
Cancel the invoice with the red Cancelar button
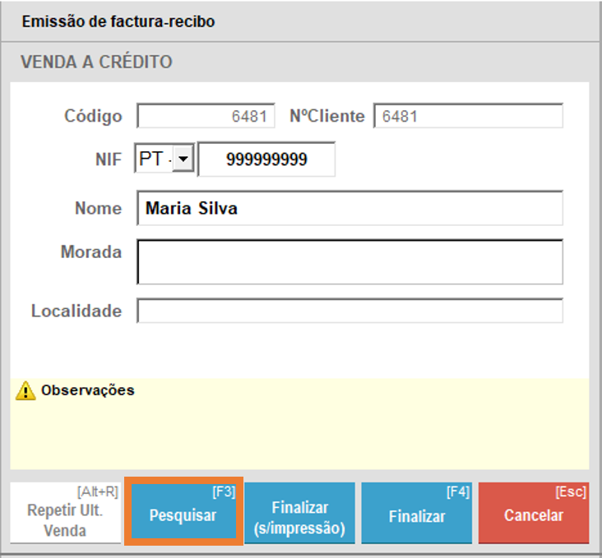[x=534, y=515]
